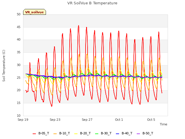The image size is (185, 139).
Task: Click the 35 y-axis tick label
Action: click(18, 52)
